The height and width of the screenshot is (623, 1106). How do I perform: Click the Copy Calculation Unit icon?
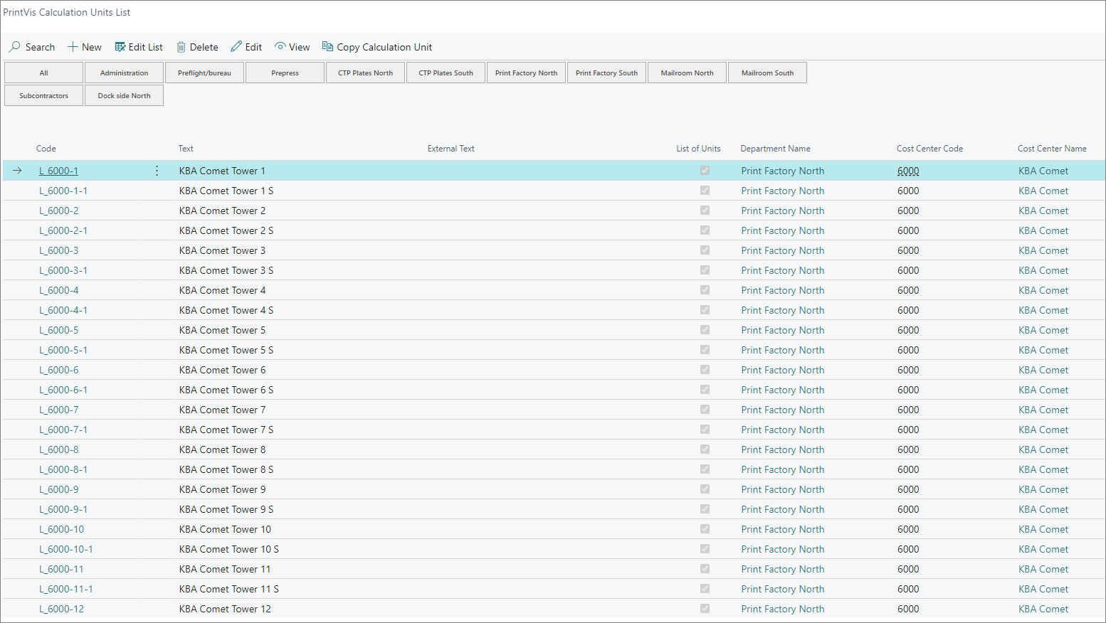click(327, 47)
